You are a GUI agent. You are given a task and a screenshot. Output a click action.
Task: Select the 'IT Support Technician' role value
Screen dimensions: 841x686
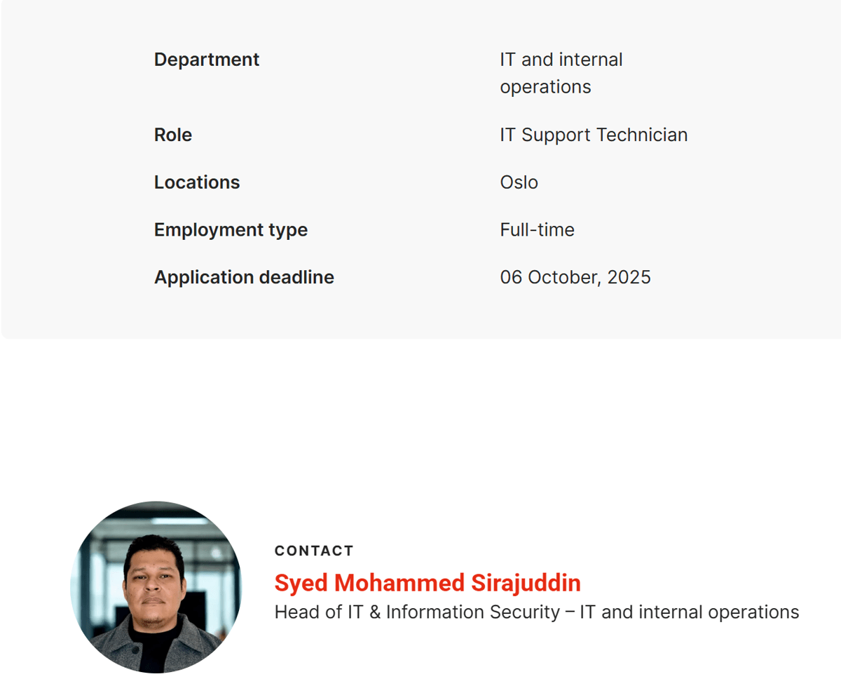593,135
